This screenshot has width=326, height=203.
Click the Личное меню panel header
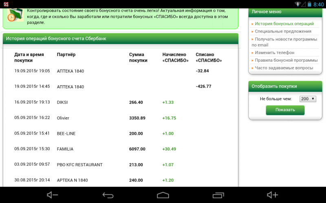285,12
